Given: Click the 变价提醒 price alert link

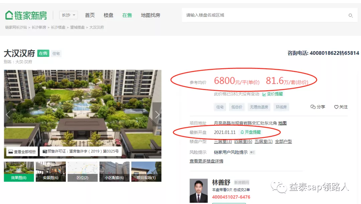Looking at the screenshot, I should click(273, 94).
